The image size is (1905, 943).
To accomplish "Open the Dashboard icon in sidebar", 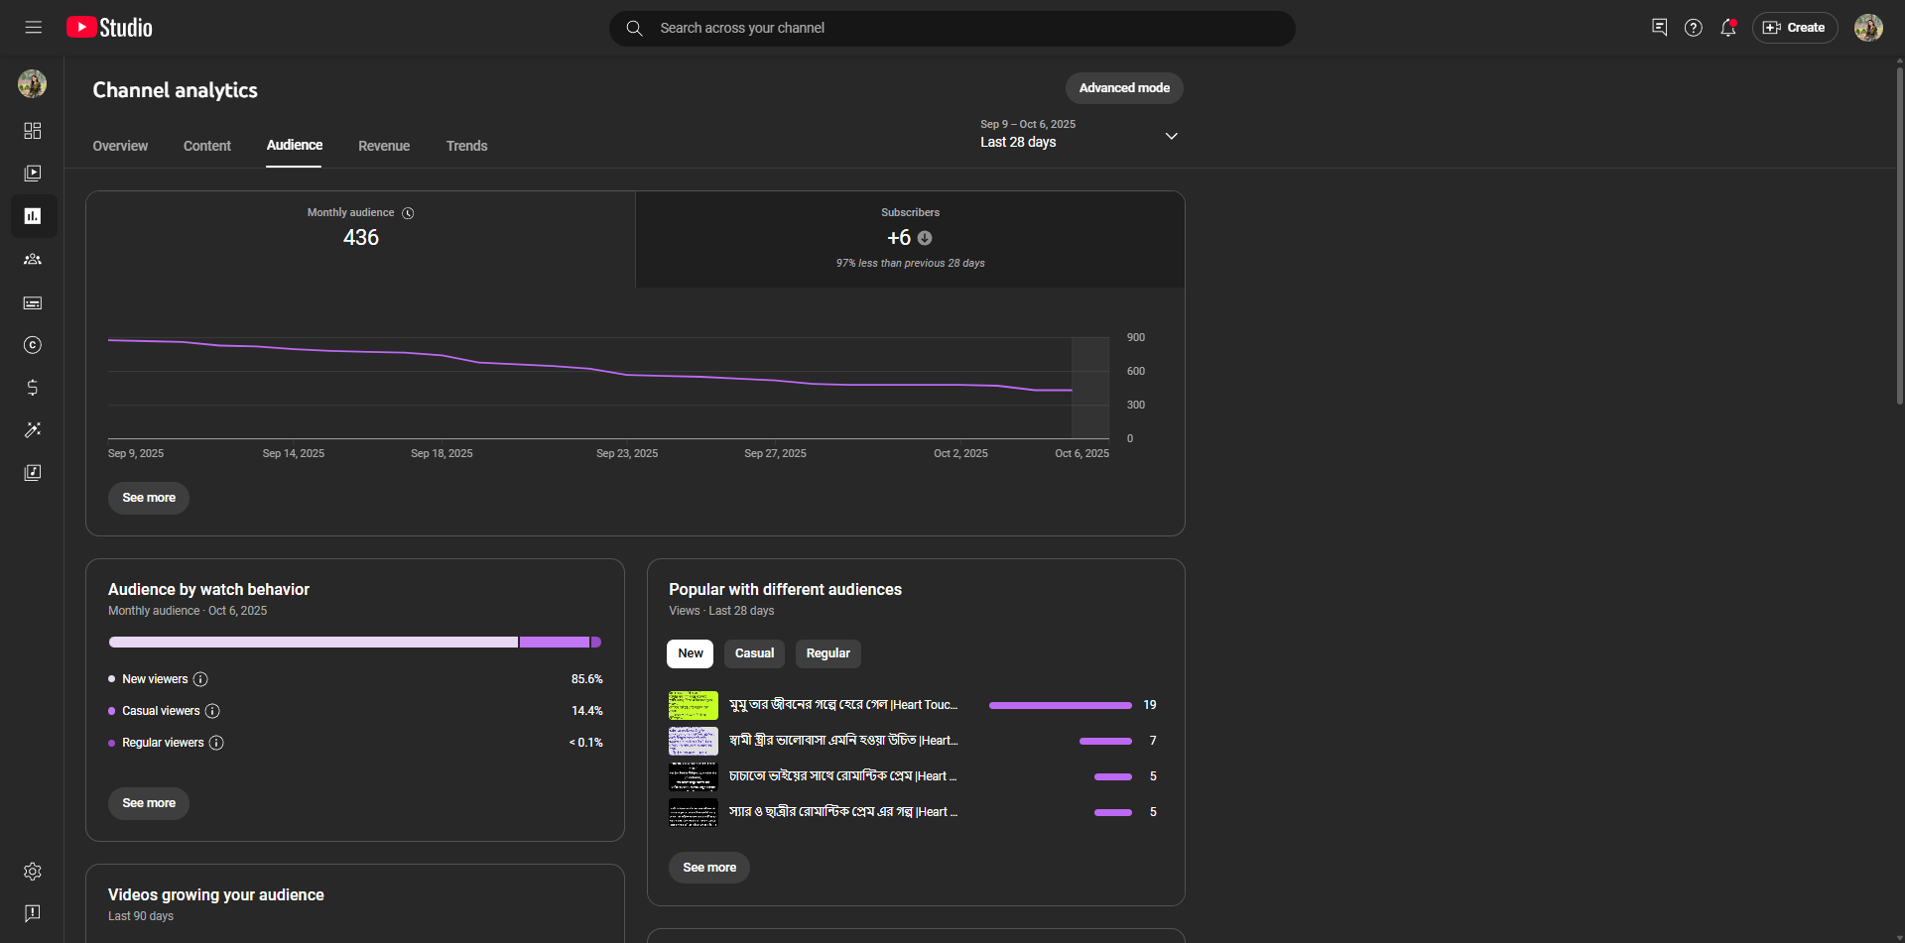I will pos(33,131).
